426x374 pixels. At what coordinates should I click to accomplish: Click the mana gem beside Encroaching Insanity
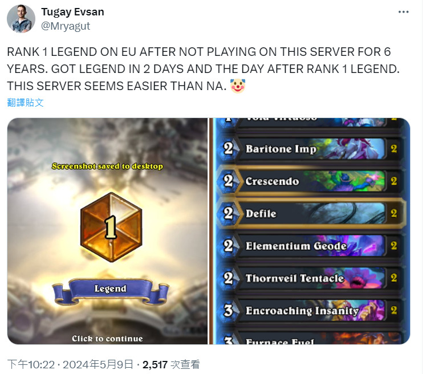(x=228, y=310)
